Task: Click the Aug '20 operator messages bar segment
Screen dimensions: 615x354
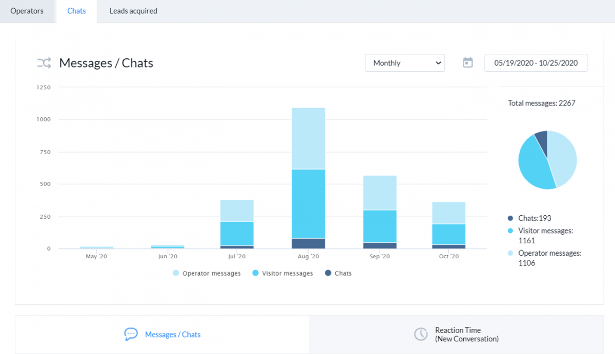Action: click(x=309, y=138)
